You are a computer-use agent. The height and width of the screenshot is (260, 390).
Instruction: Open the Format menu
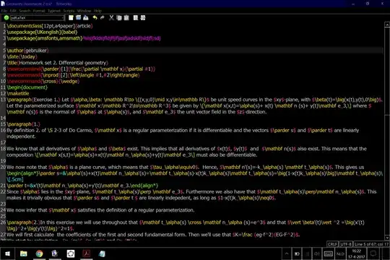[x=39, y=11]
